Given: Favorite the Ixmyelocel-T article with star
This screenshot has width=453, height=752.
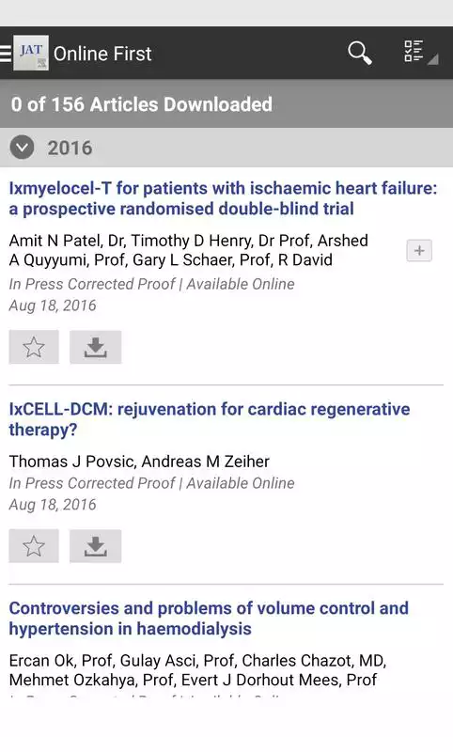Looking at the screenshot, I should (x=34, y=347).
